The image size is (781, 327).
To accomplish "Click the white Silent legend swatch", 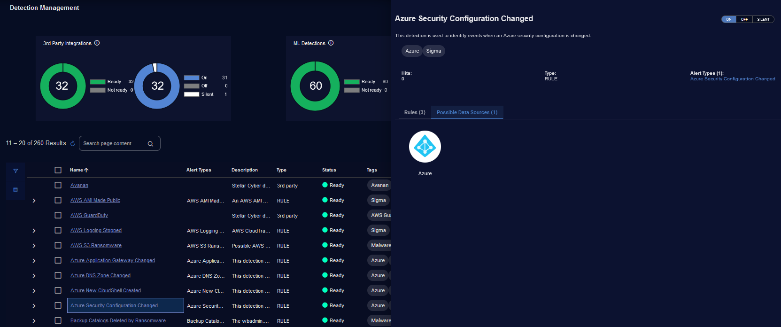I will 192,94.
